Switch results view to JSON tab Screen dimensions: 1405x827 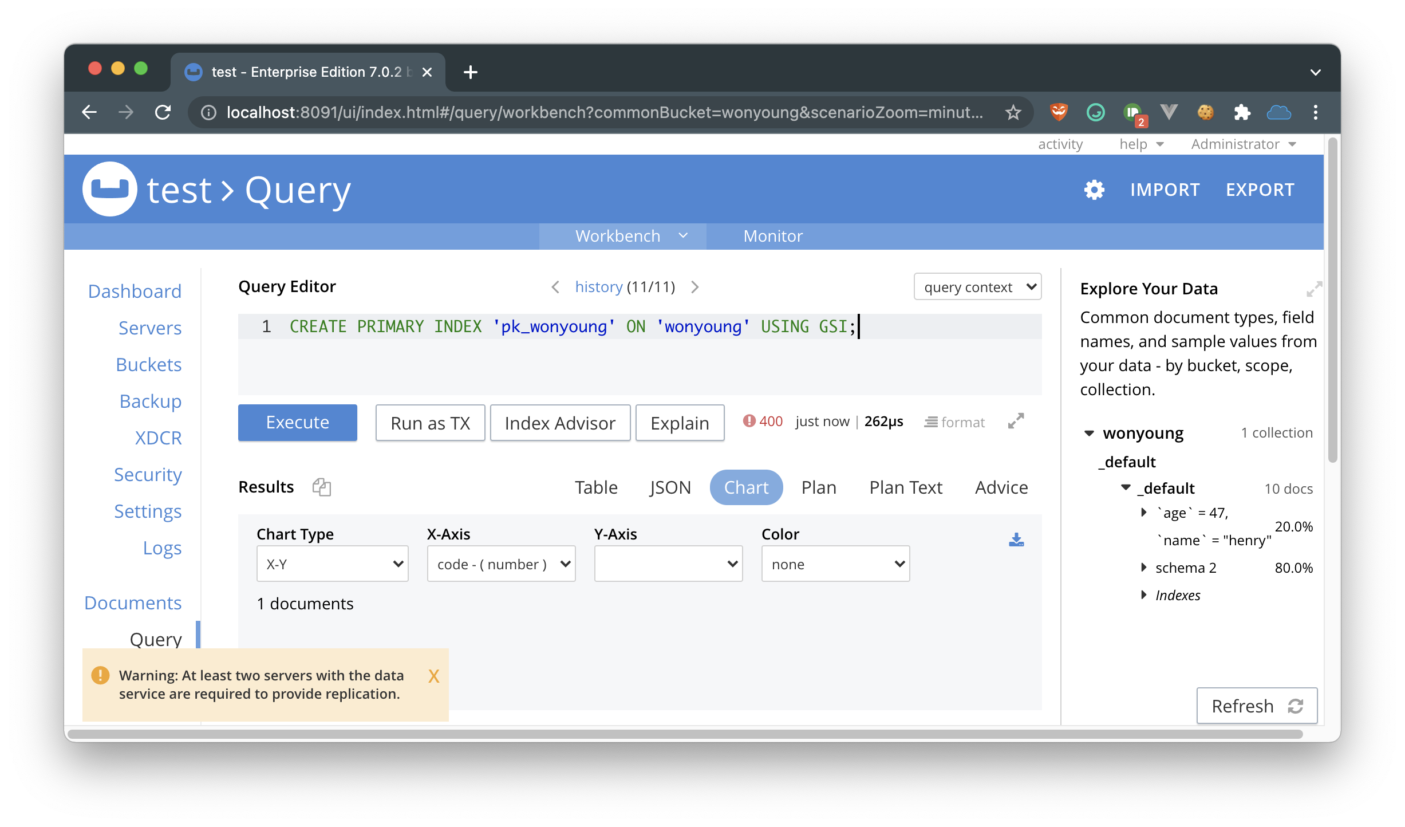670,487
